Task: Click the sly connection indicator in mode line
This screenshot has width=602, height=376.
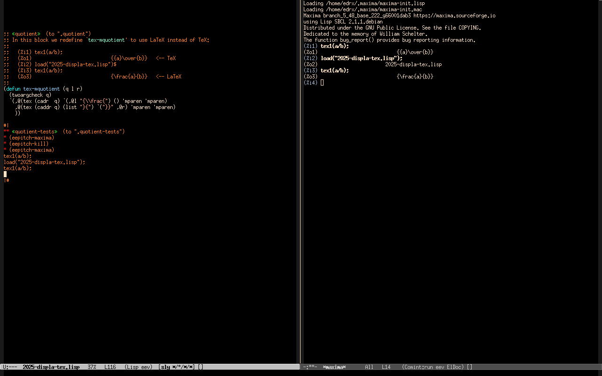Action: [x=165, y=367]
